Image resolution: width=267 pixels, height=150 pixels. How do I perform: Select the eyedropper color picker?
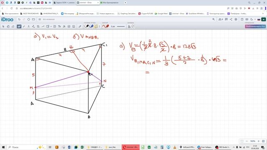pos(80,26)
